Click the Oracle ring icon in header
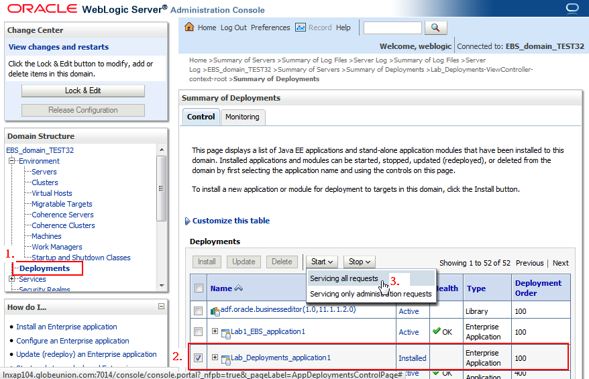Screen dimensions: 589x379 tap(572, 8)
